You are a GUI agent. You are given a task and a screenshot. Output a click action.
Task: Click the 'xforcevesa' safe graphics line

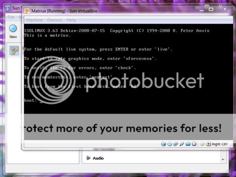[90, 59]
